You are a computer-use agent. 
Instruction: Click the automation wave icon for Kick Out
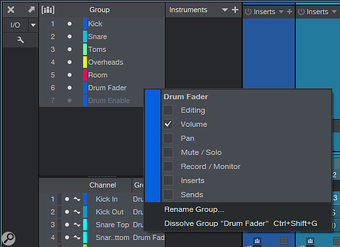click(77, 212)
